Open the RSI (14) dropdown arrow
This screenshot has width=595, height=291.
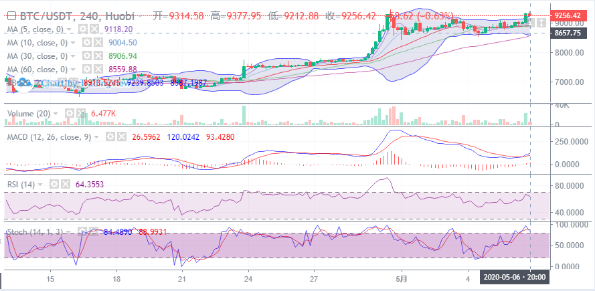[41, 184]
